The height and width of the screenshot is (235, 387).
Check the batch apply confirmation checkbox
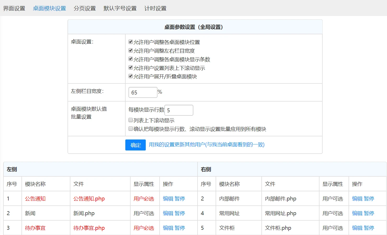tap(131, 128)
